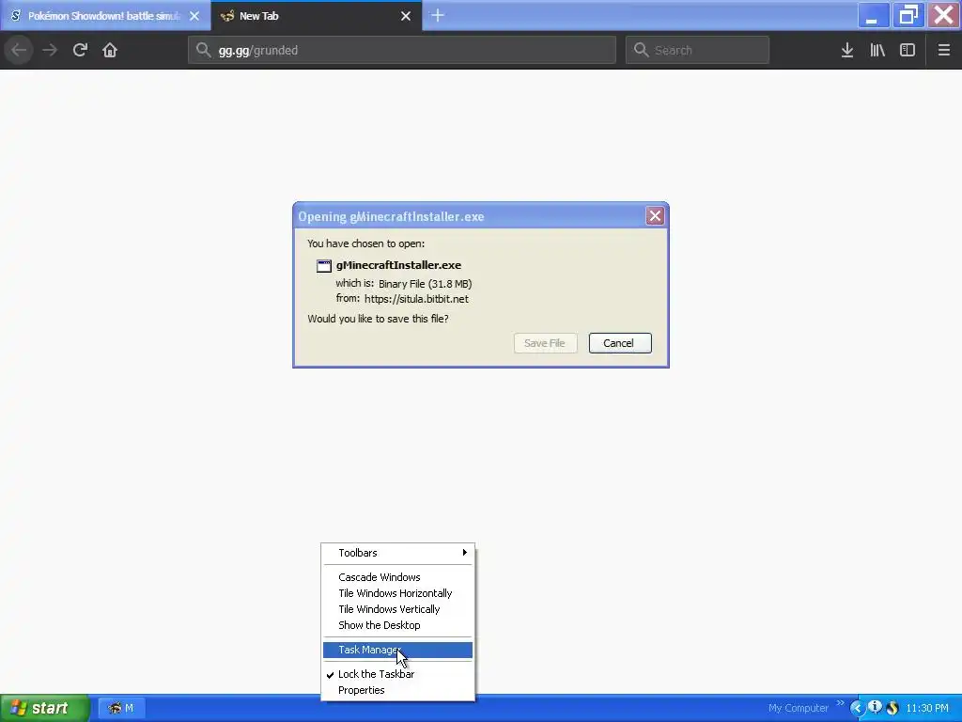Expand the Toolbars submenu

click(397, 553)
